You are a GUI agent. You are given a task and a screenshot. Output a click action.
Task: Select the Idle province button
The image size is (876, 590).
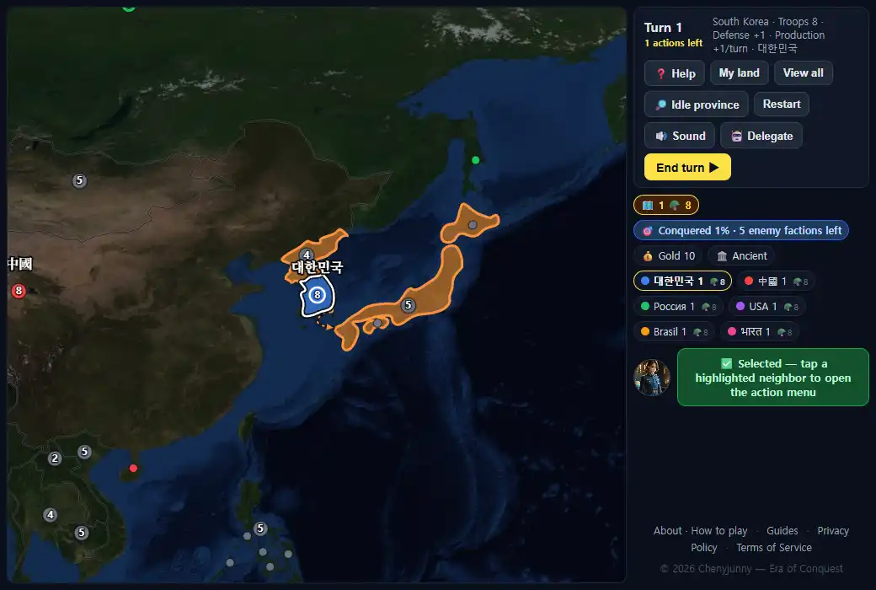pyautogui.click(x=696, y=105)
